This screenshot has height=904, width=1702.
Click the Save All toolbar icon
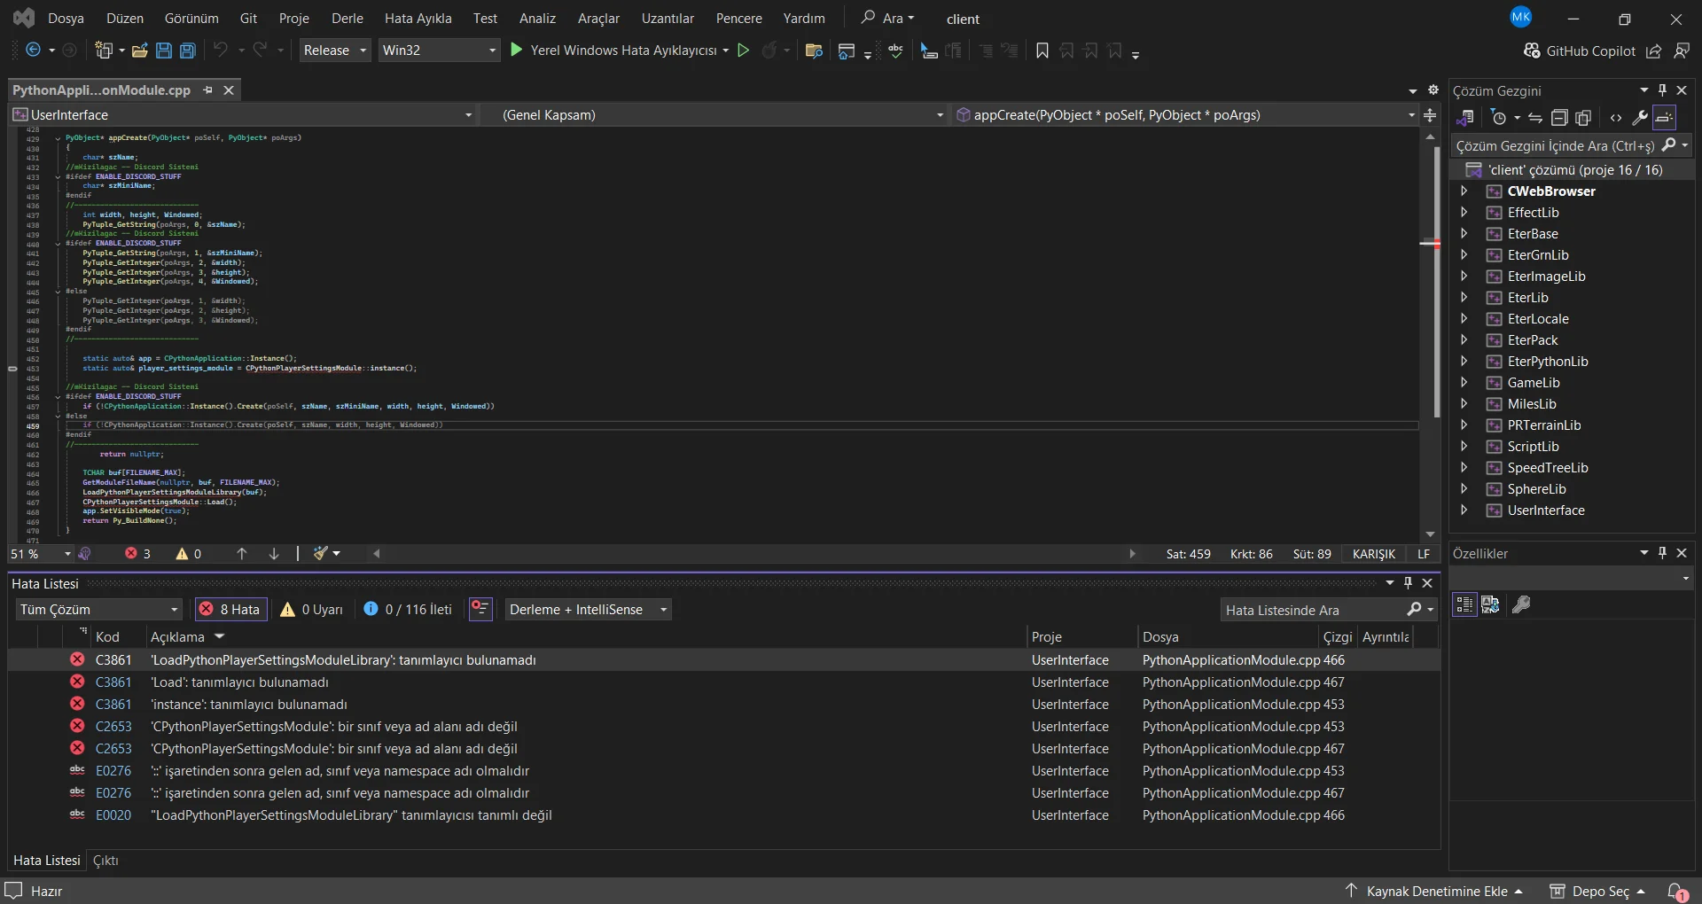188,51
